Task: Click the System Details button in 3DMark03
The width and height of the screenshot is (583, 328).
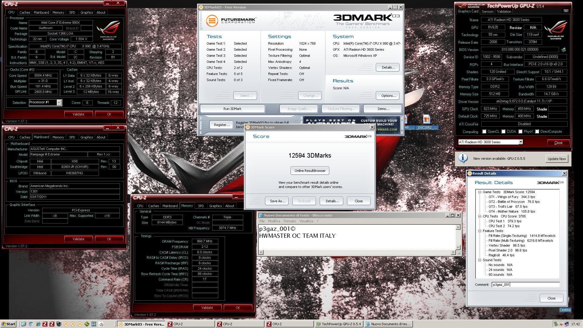Action: coord(387,67)
